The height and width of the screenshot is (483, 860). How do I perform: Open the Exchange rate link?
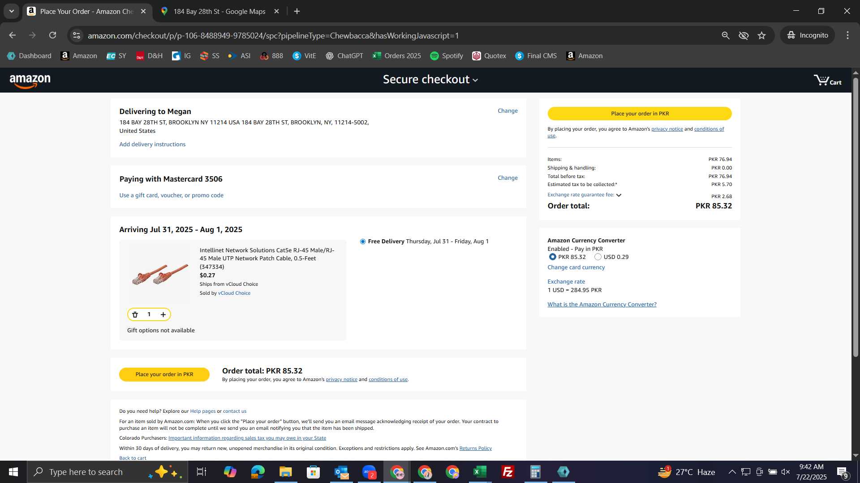click(566, 282)
